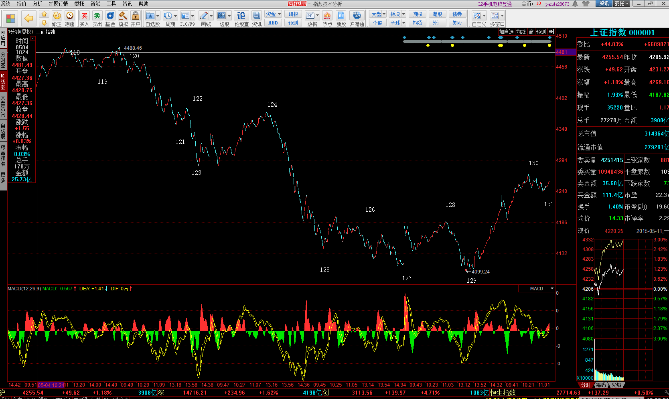
Task: Click the 模拟 simulated trading gavel icon
Action: 123,16
